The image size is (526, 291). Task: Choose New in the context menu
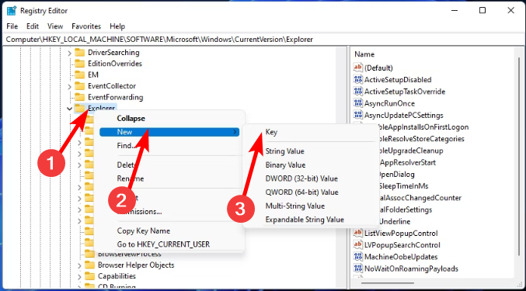click(x=169, y=132)
